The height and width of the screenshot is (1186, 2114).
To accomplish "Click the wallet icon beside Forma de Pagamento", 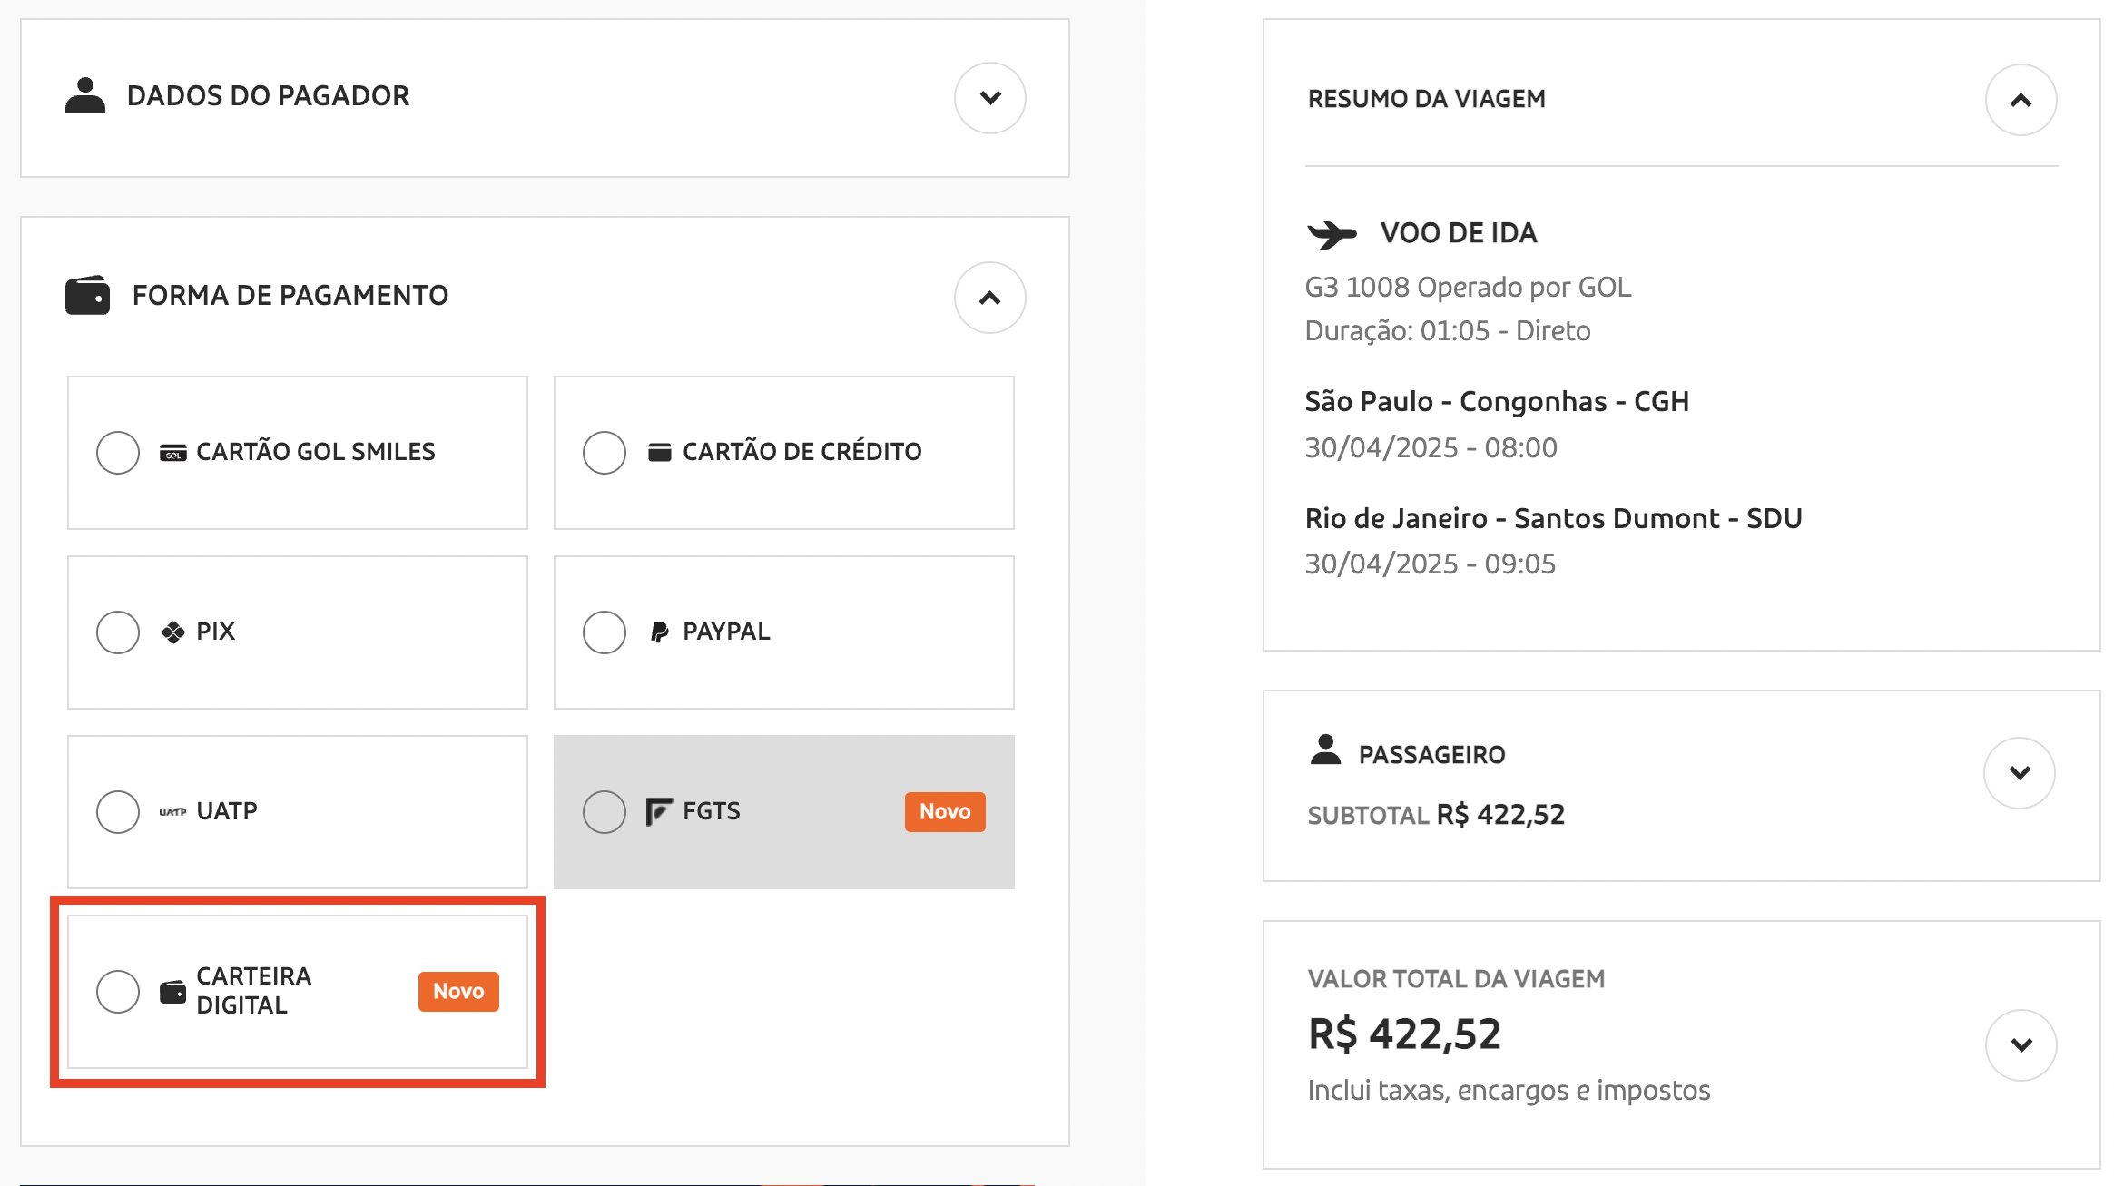I will pos(87,296).
